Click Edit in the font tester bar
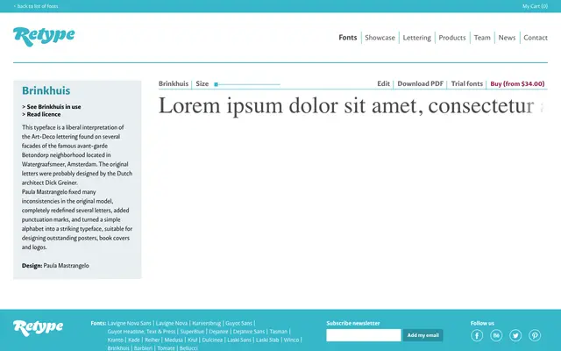Viewport: 561px width, 351px height. pos(383,84)
